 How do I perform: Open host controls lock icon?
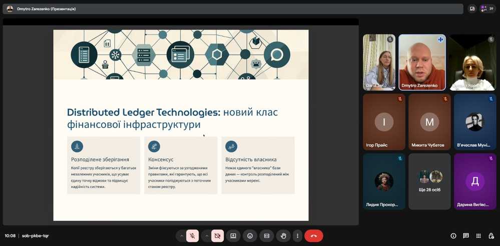tap(490, 235)
